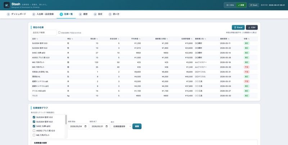288x145 pixels.
Task: Check M6 六角ボルト in graph items
Action: pos(34,135)
